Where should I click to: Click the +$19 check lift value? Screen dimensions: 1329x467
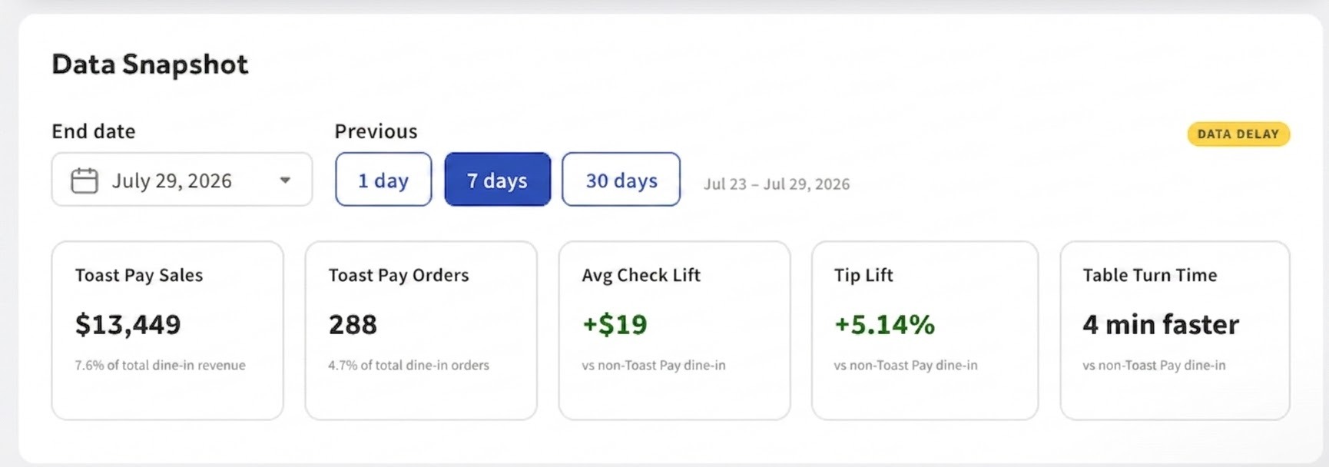click(615, 325)
